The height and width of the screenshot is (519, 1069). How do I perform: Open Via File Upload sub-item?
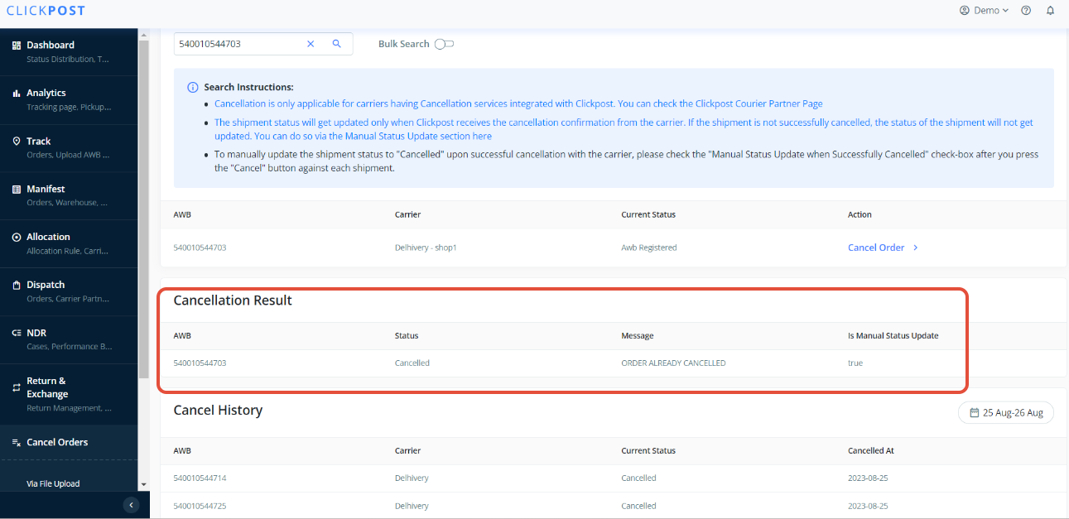coord(53,483)
